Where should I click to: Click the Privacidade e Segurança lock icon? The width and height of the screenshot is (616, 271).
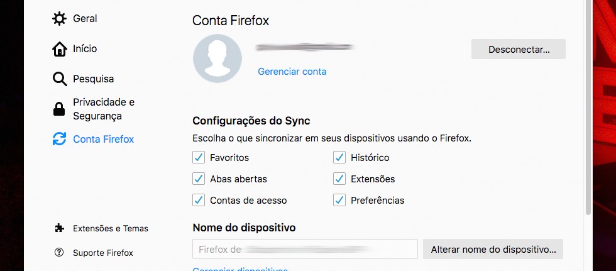pyautogui.click(x=59, y=109)
